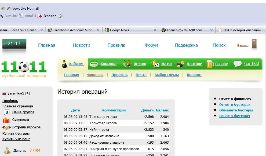Open chat via speech bubble icon
The image size is (266, 156).
tap(238, 64)
